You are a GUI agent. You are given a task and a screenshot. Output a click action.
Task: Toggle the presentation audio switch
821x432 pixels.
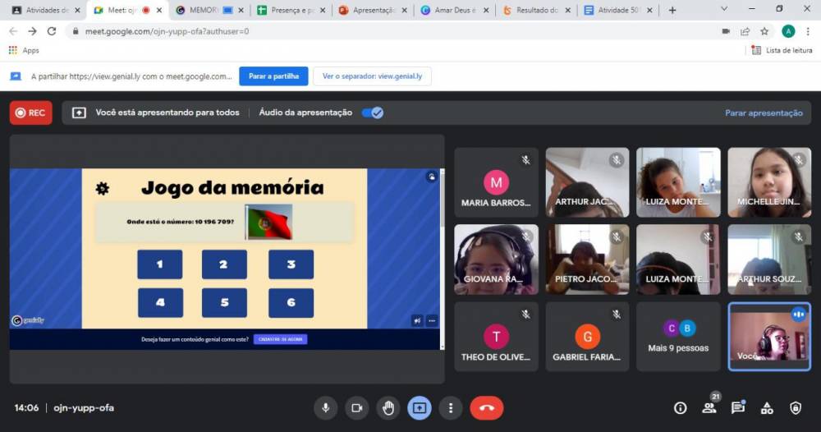point(373,113)
